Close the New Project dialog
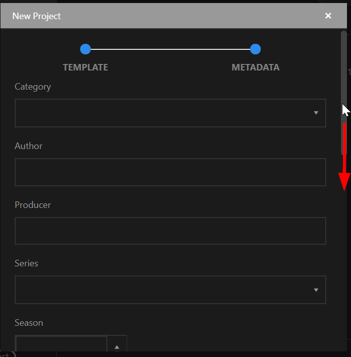 pyautogui.click(x=328, y=16)
